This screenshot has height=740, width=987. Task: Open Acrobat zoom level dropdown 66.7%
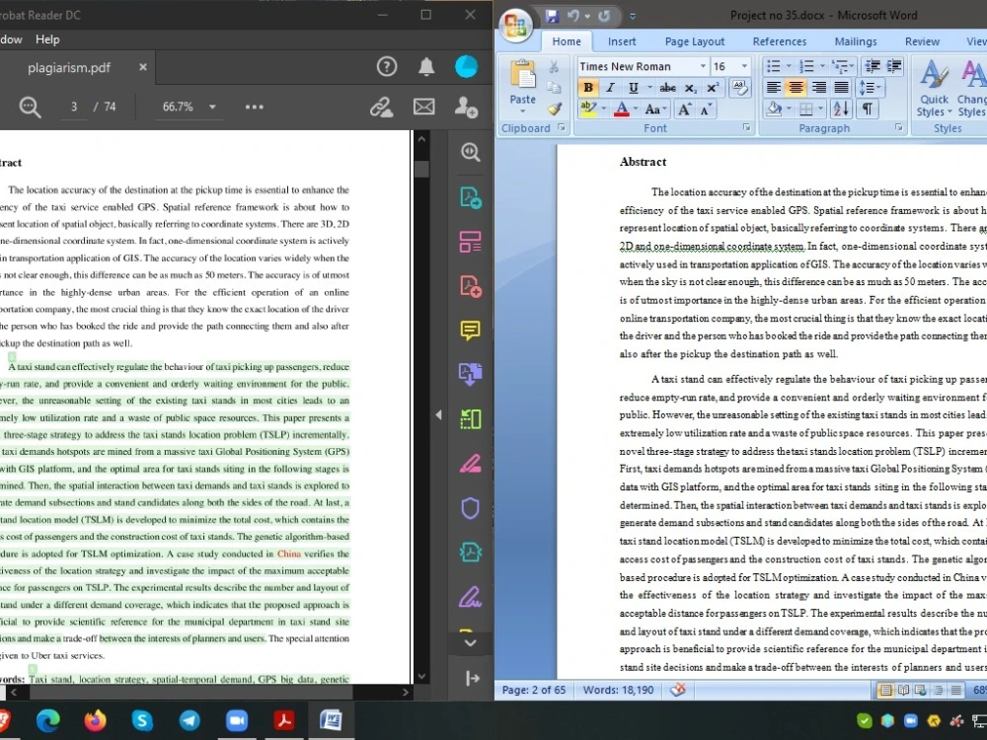tap(213, 107)
